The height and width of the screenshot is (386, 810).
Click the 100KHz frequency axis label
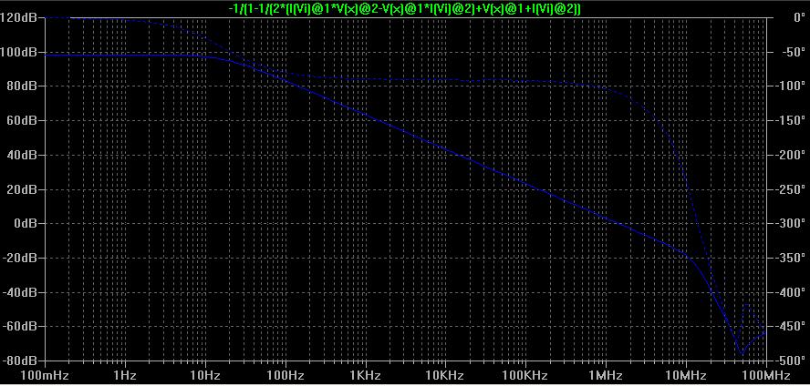click(x=525, y=375)
